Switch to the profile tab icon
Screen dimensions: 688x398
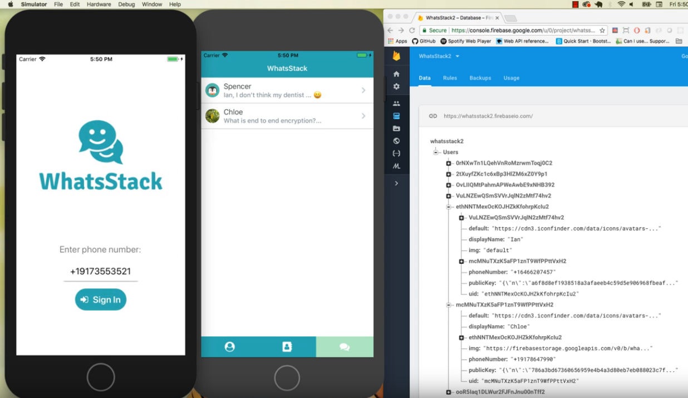229,347
